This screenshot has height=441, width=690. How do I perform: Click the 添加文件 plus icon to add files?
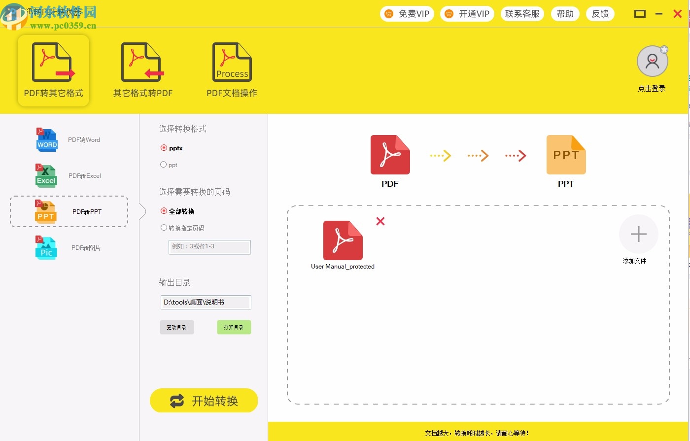(638, 234)
